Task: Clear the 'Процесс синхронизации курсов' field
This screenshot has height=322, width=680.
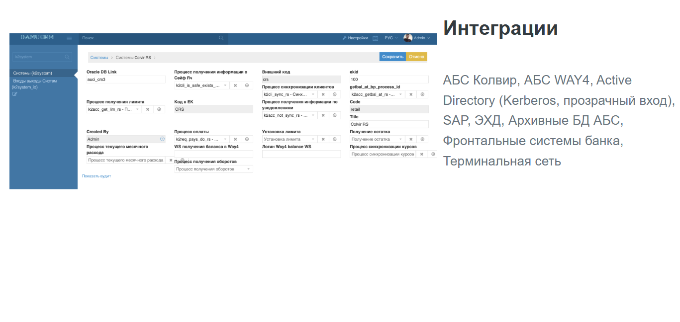Action: coord(422,155)
